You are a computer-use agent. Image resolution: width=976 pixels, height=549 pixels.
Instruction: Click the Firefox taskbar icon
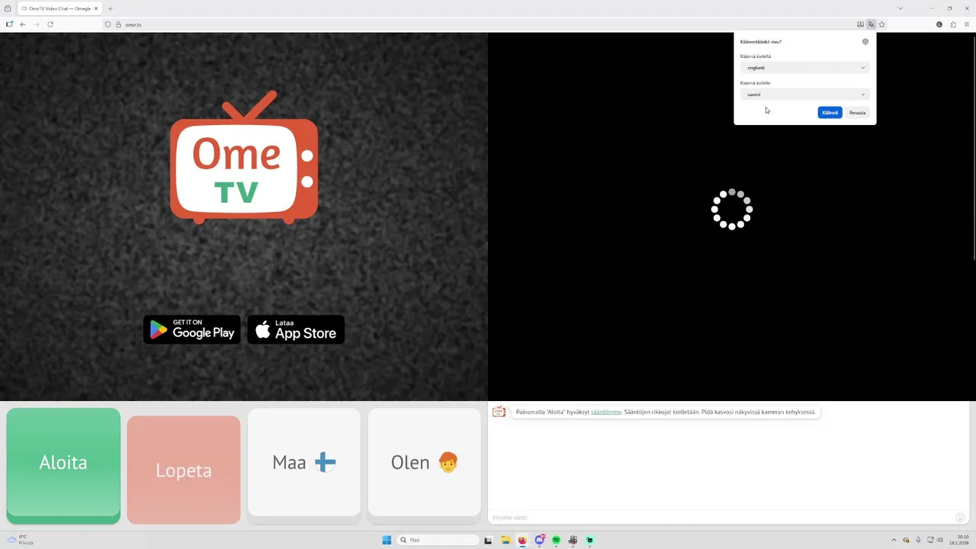(x=522, y=540)
